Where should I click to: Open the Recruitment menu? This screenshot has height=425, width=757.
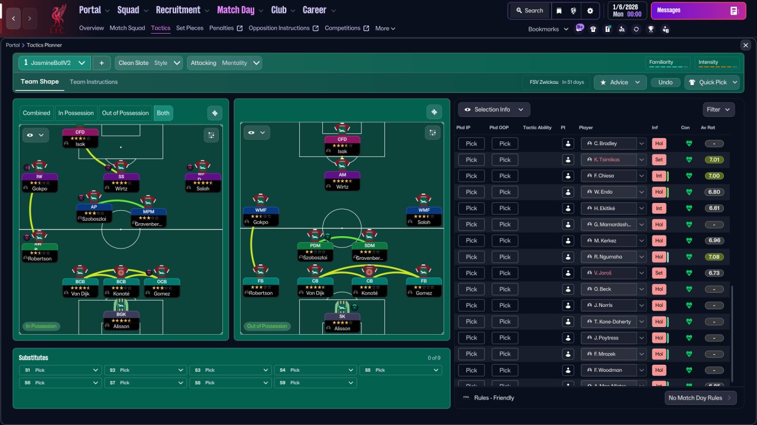pos(182,10)
